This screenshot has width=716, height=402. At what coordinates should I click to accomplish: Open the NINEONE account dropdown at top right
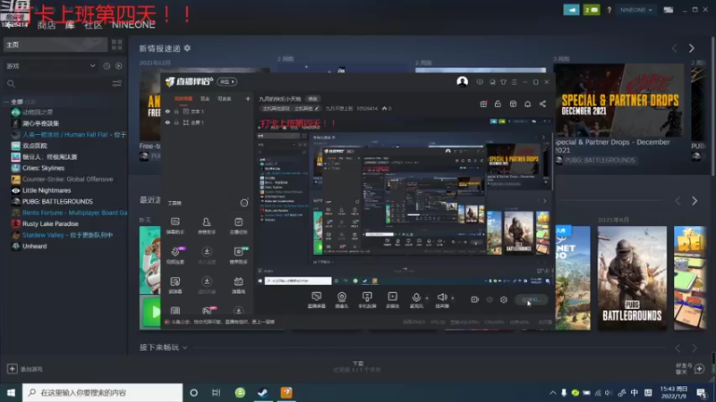coord(635,10)
